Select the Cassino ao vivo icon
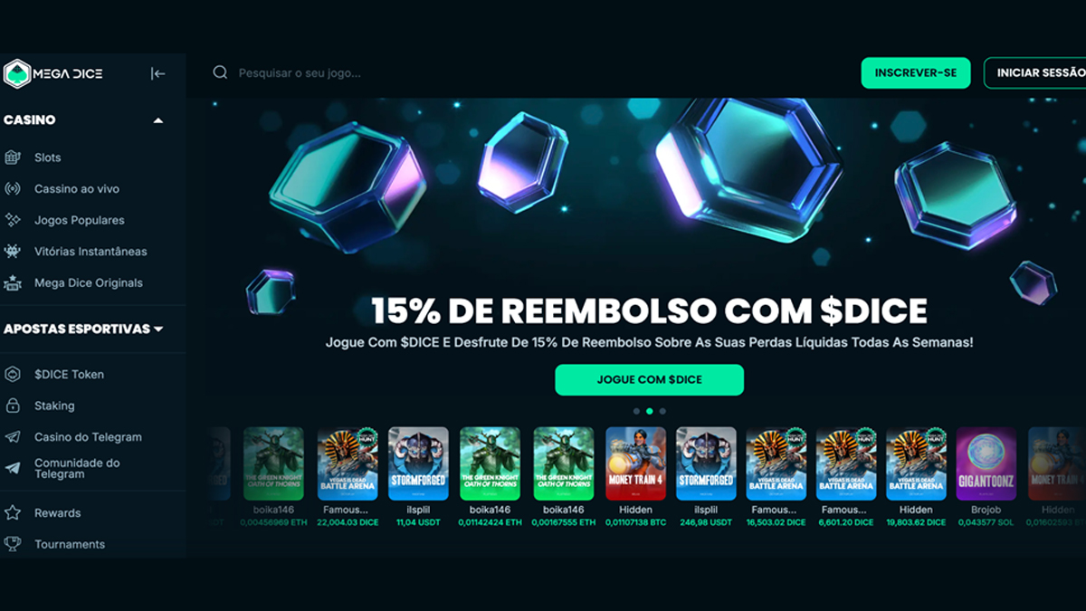 (13, 189)
